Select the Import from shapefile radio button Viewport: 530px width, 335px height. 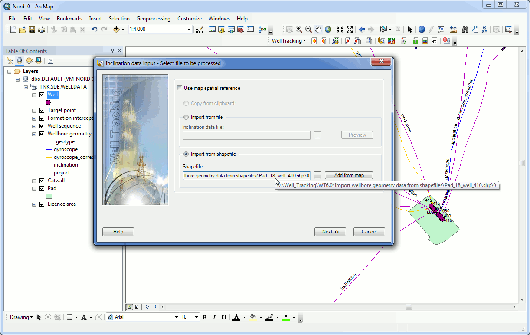(186, 154)
